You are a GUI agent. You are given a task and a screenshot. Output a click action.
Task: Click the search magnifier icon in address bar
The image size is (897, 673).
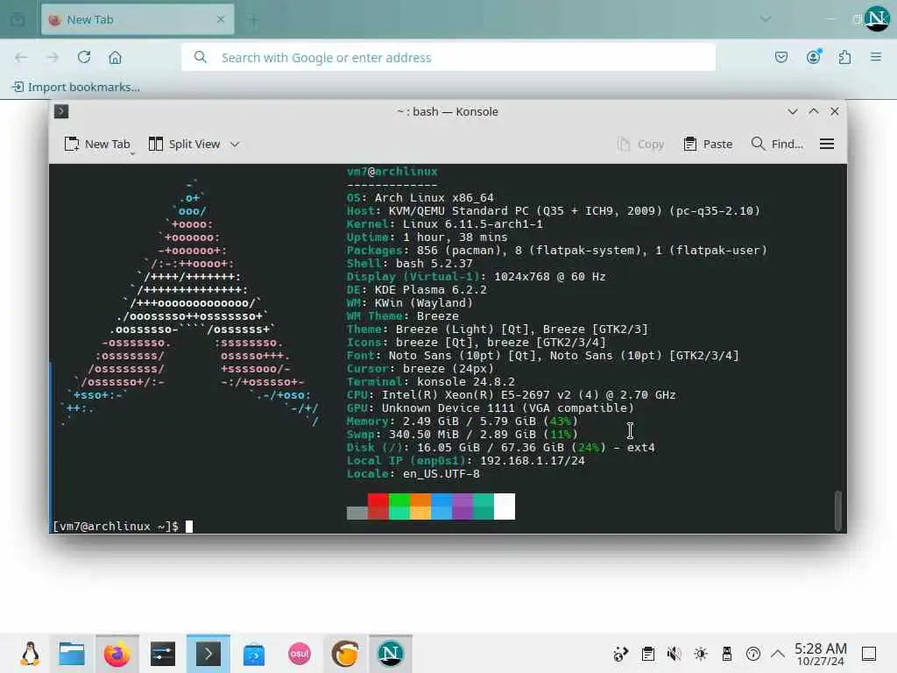coord(201,57)
